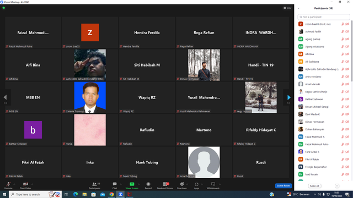Select Ali Syahbana in participants list
The image size is (353, 198).
coord(323,62)
